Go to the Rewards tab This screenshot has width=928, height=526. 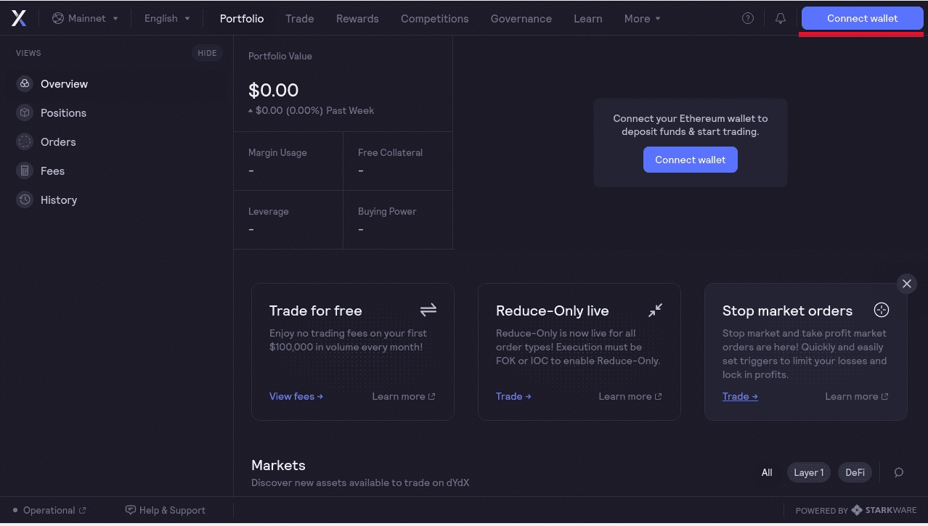(357, 18)
